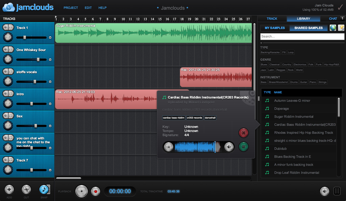Collapse the filter triangle below the search box
The width and height of the screenshot is (346, 201).
tap(261, 43)
